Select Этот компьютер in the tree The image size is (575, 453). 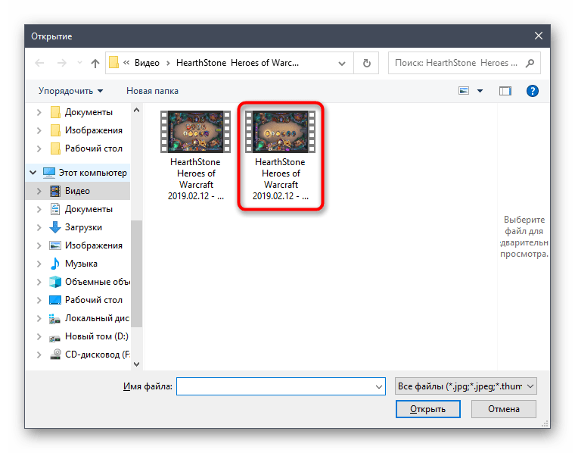coord(85,173)
